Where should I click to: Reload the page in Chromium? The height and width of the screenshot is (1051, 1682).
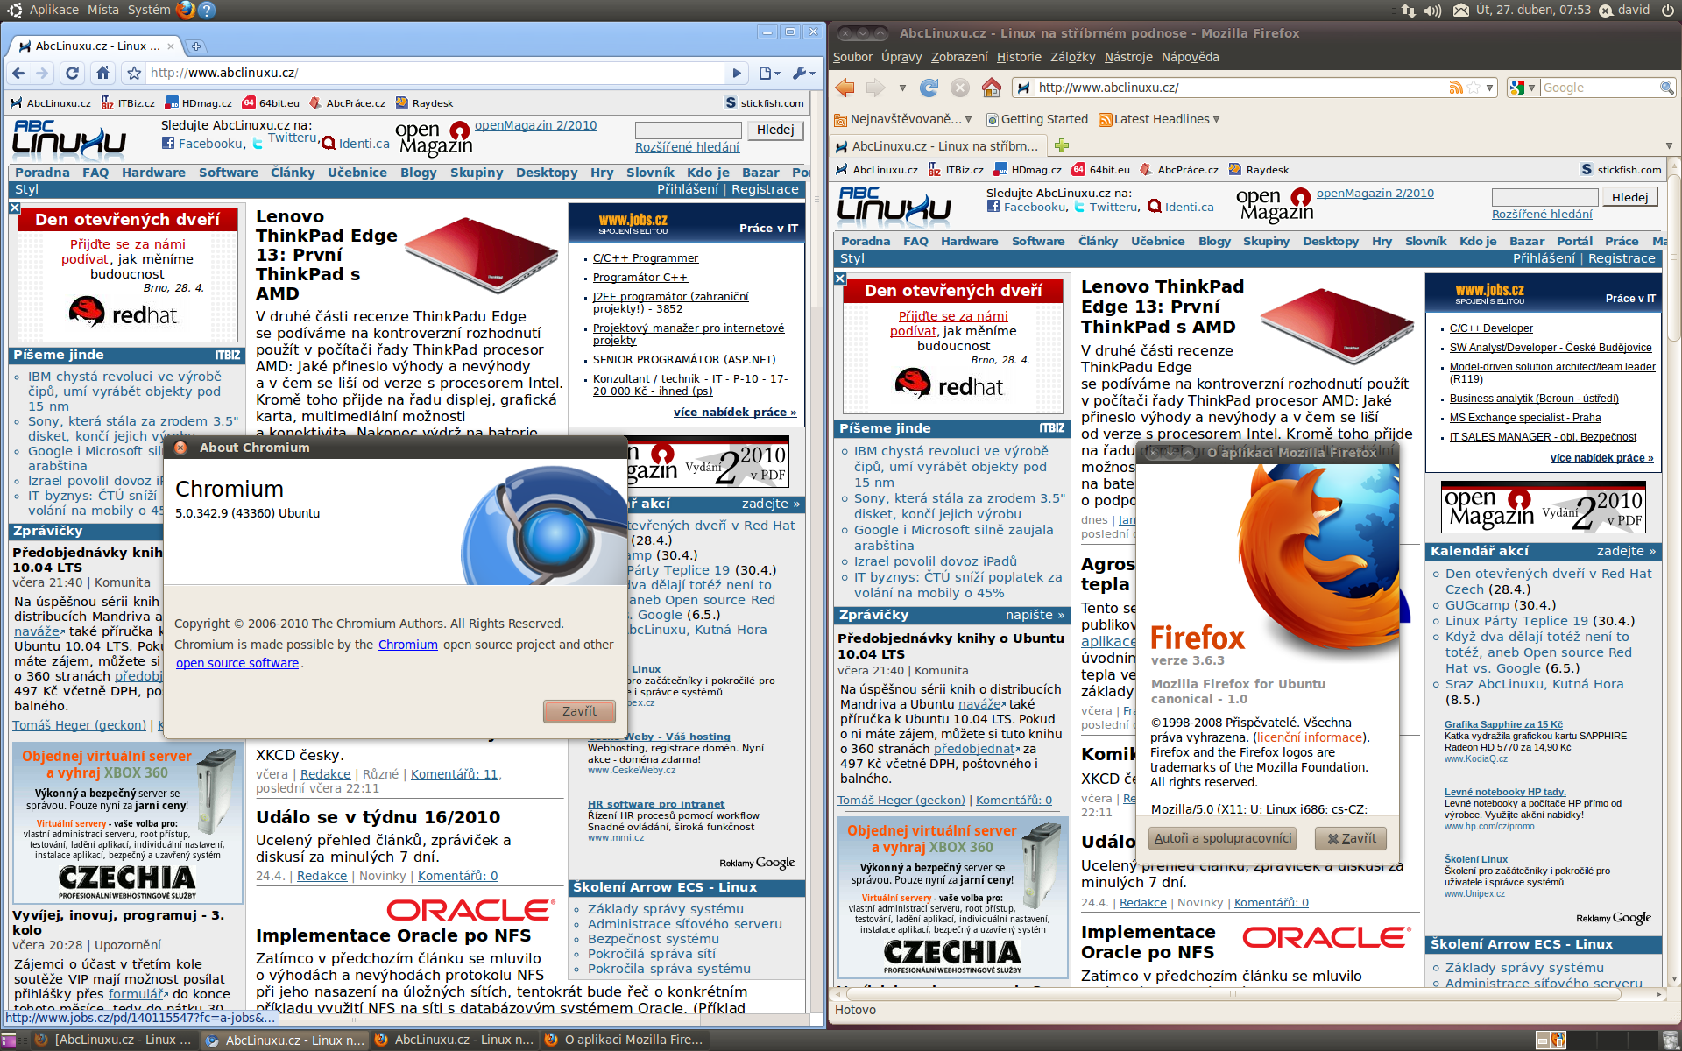(x=73, y=73)
